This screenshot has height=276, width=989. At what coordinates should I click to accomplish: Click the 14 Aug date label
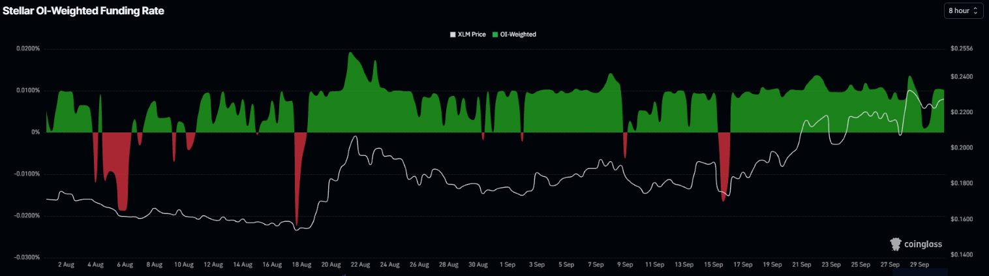tap(243, 266)
